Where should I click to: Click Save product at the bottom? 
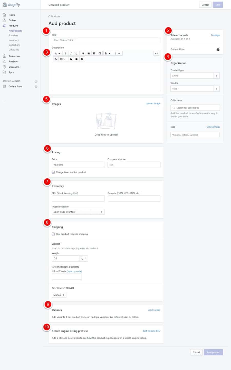[213, 352]
